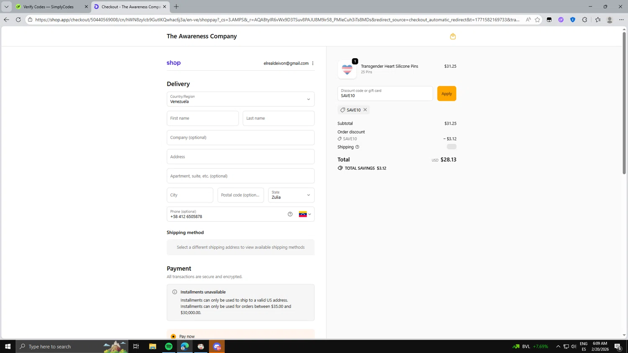Click the black wallet extension icon
The width and height of the screenshot is (628, 353).
point(549,20)
